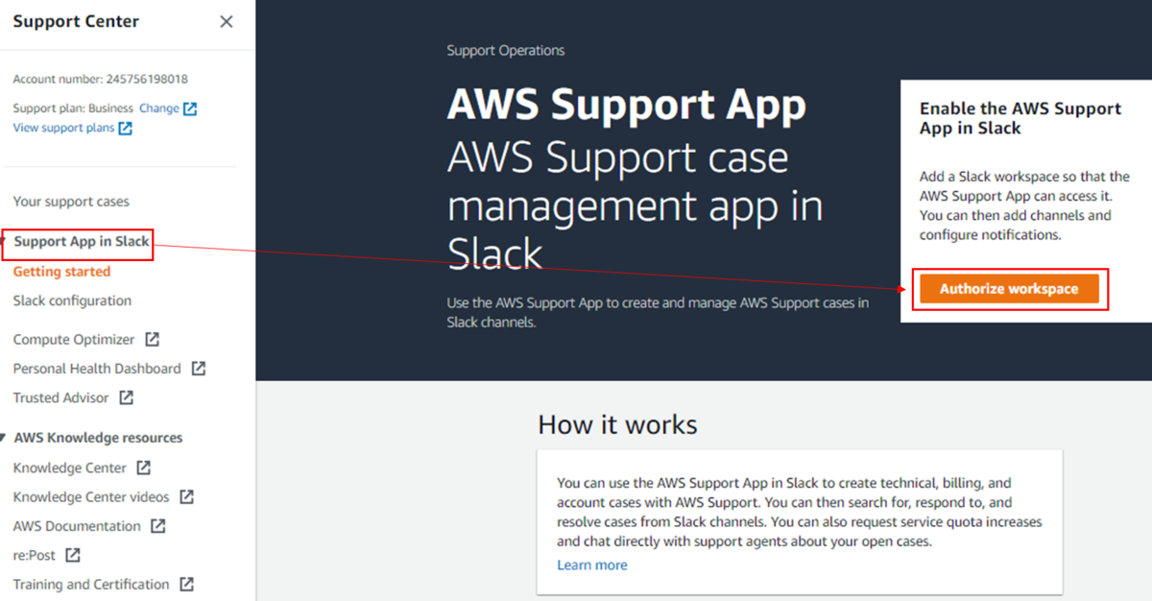Click the Account number 245756198018 text

101,80
